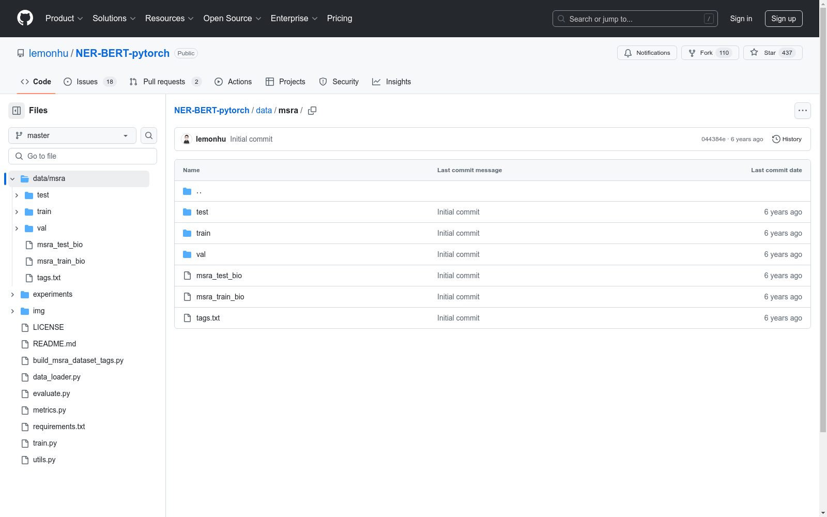Collapse the data/msra tree folder
The image size is (827, 517).
coord(12,178)
